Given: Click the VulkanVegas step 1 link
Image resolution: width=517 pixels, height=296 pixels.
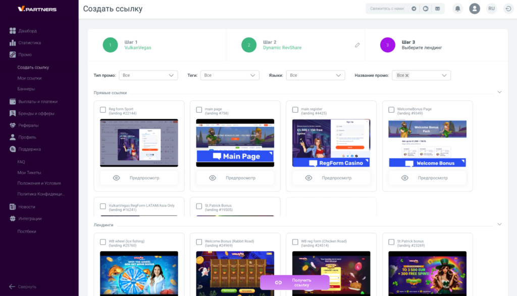Looking at the screenshot, I should point(138,47).
